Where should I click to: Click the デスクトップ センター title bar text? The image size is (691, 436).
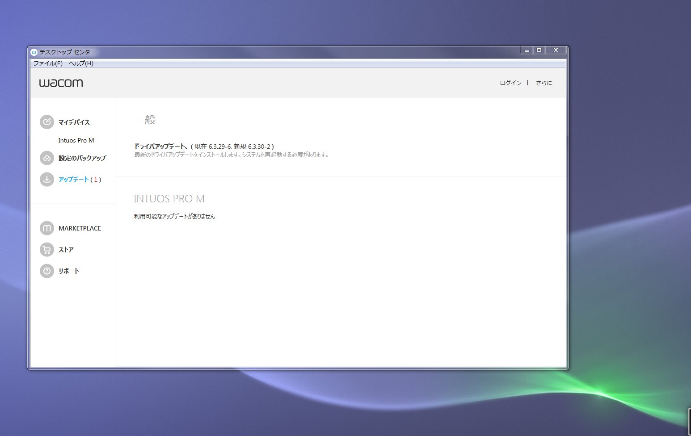click(67, 52)
